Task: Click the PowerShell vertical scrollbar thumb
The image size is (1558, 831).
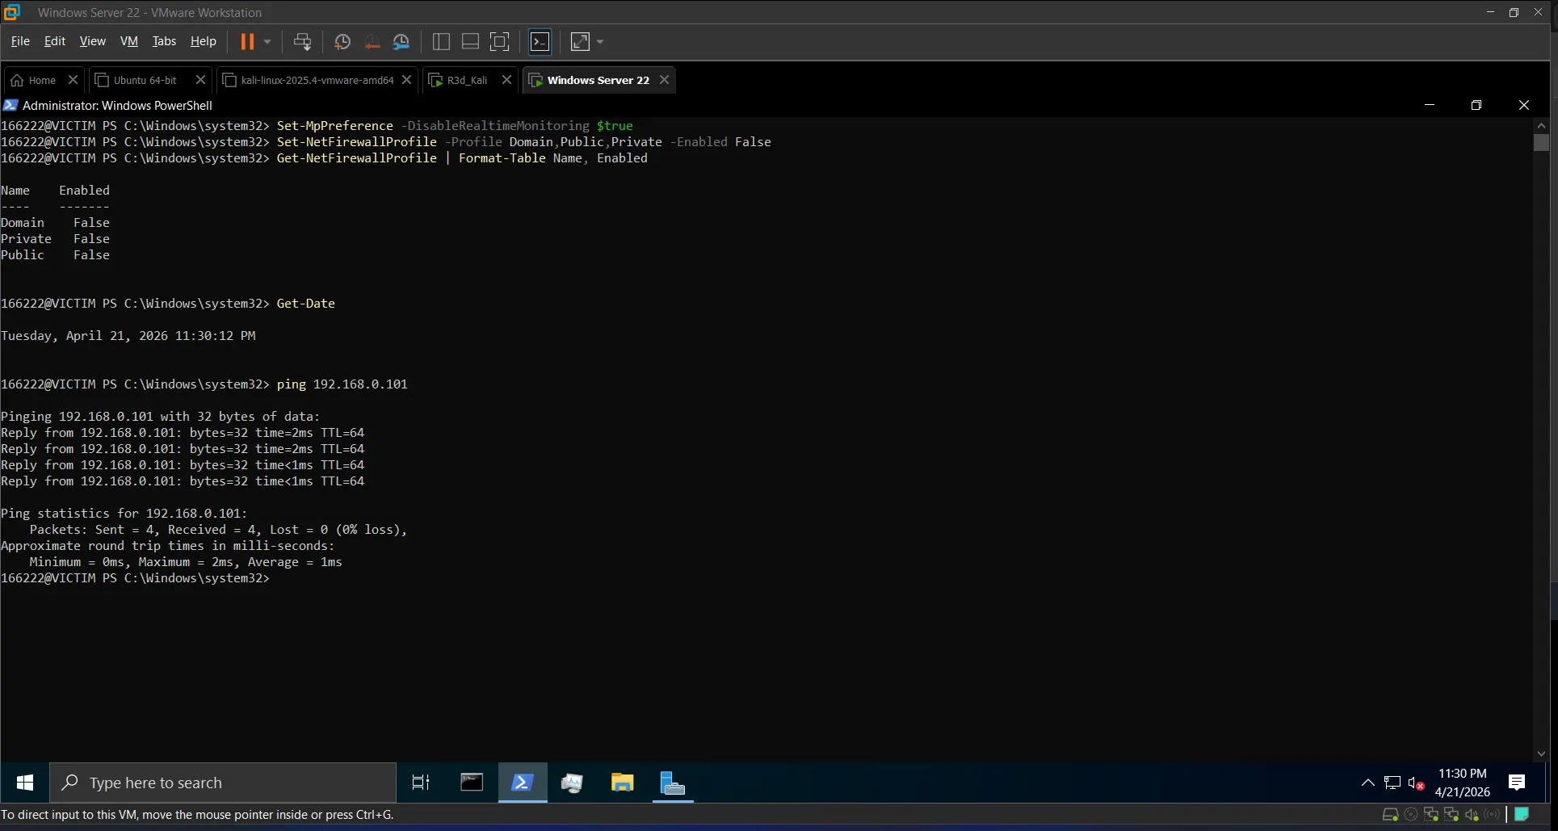Action: click(x=1541, y=142)
